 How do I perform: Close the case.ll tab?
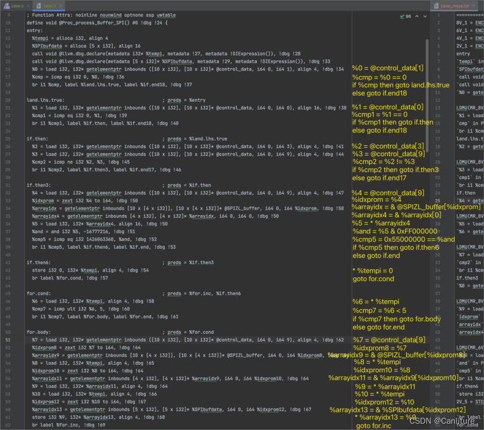(61, 6)
